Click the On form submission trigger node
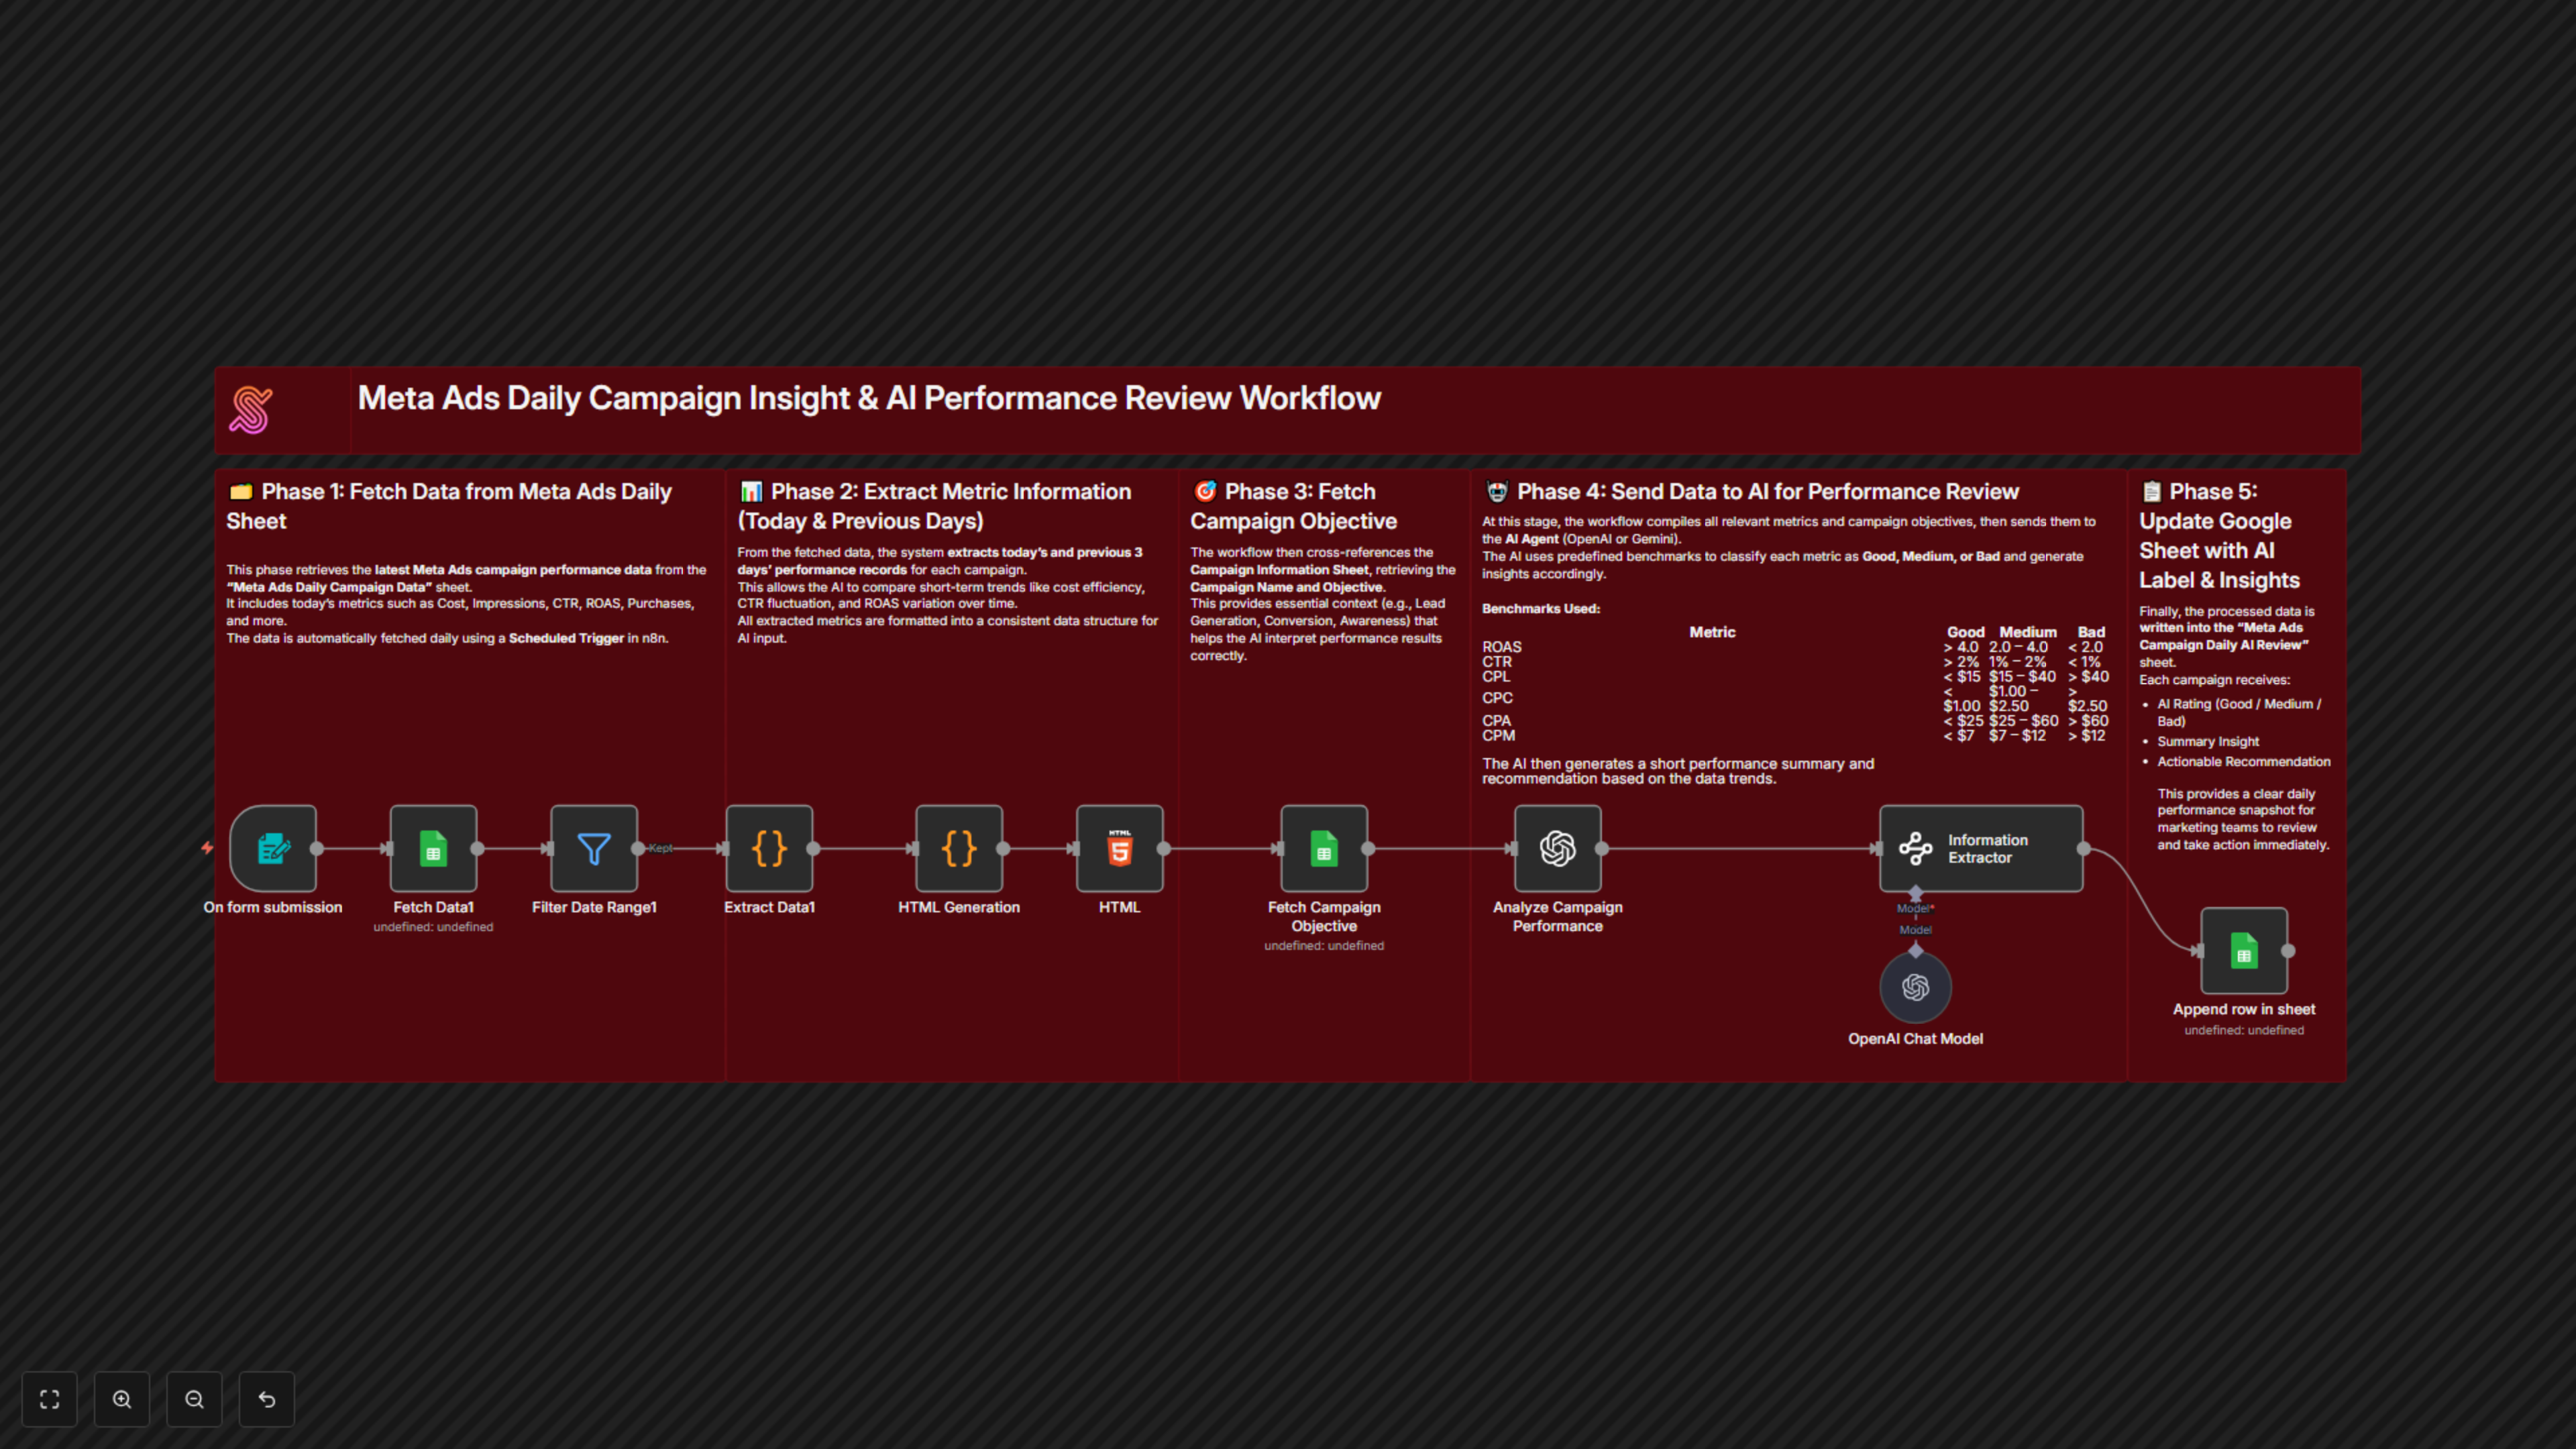 click(x=273, y=848)
